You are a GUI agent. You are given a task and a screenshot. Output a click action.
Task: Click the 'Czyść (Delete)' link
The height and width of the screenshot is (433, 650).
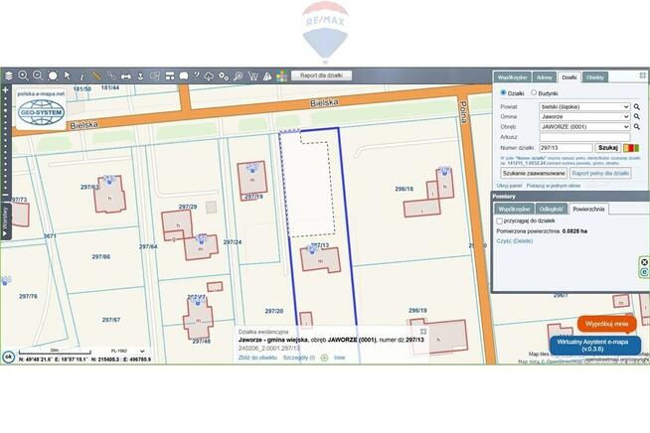[515, 241]
